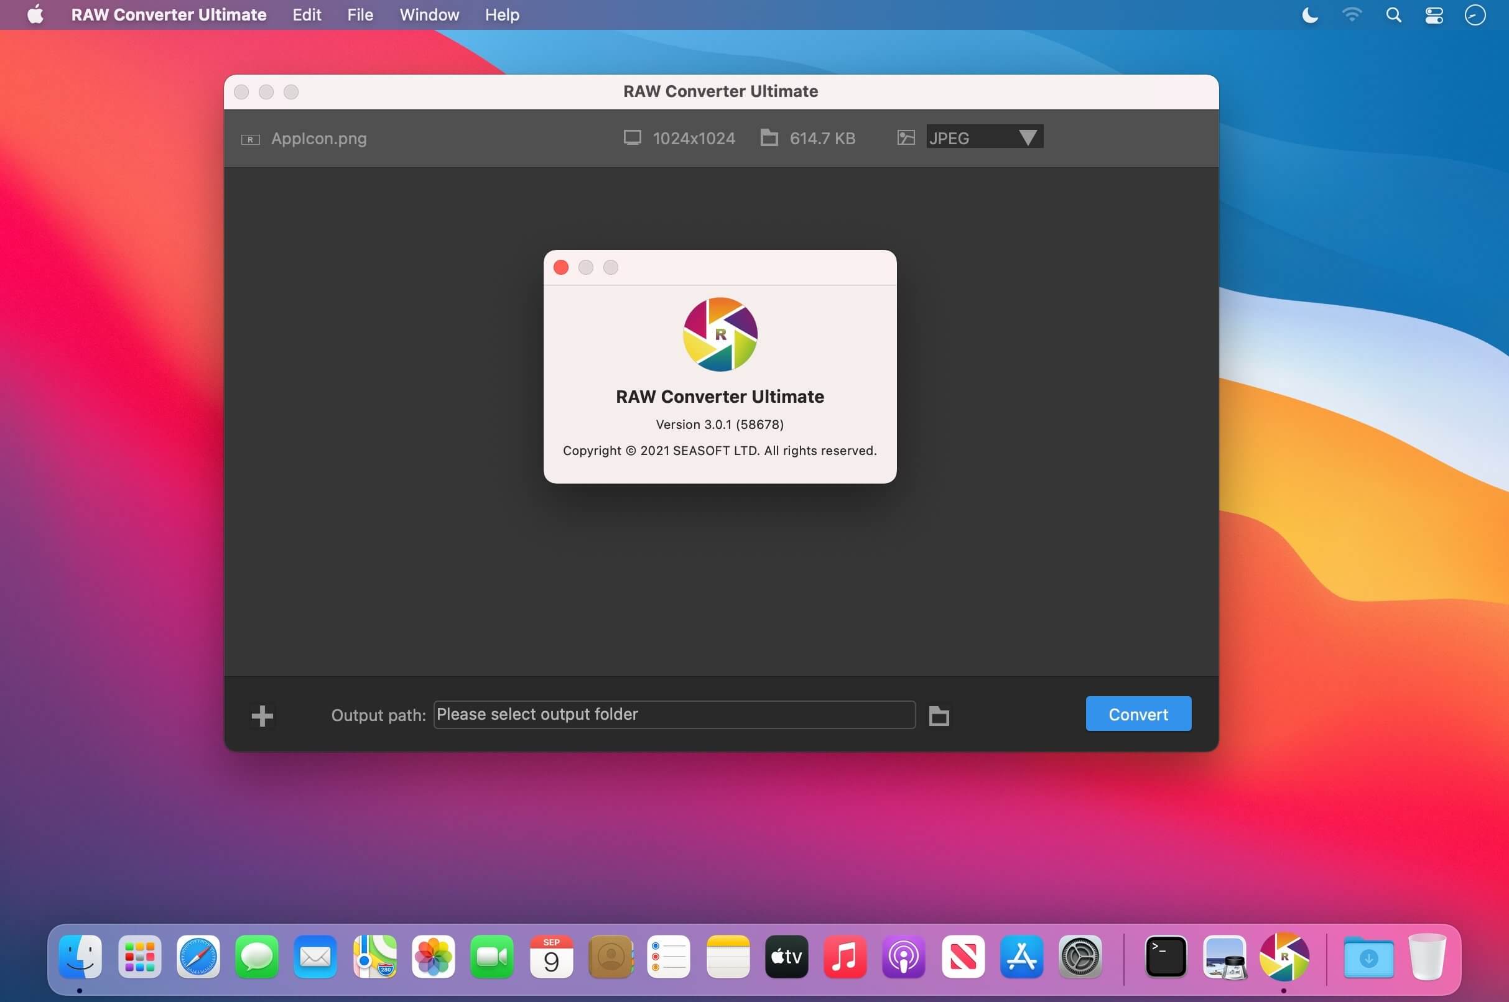Open Mail from the Dock

[316, 957]
